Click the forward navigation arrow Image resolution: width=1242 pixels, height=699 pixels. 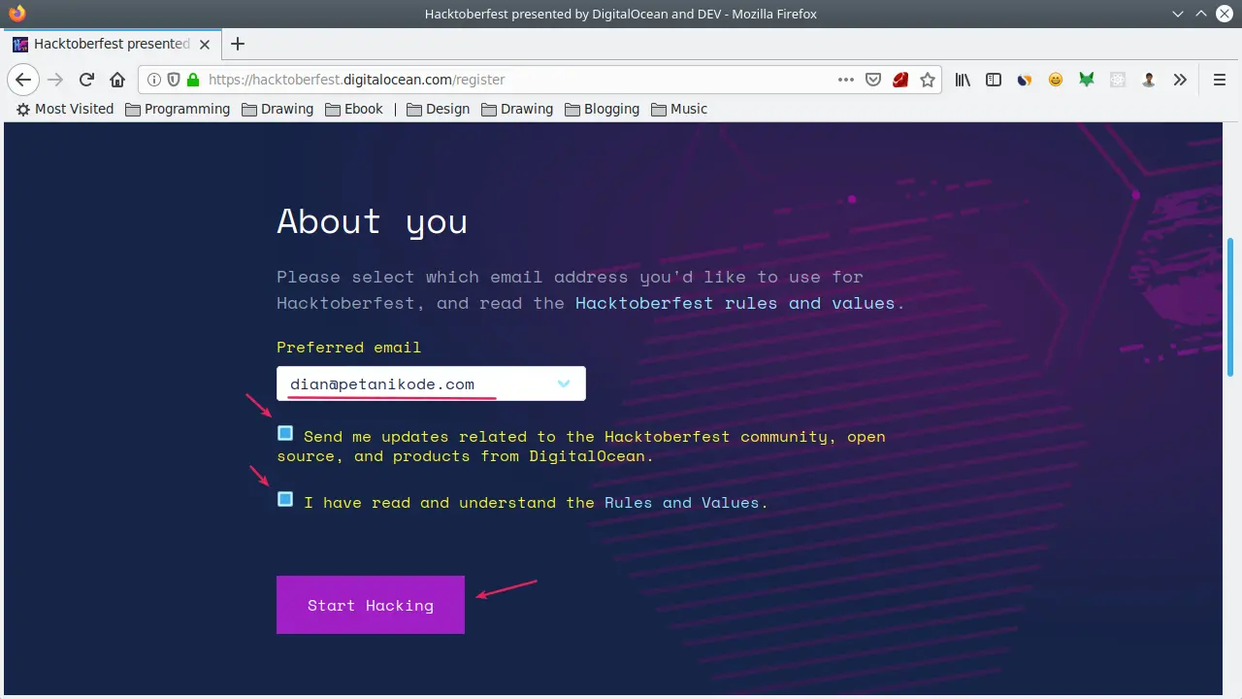coord(55,80)
